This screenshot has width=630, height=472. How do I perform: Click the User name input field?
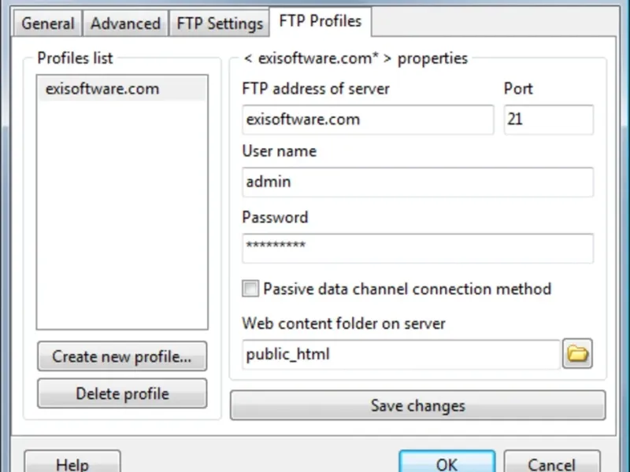pyautogui.click(x=417, y=182)
